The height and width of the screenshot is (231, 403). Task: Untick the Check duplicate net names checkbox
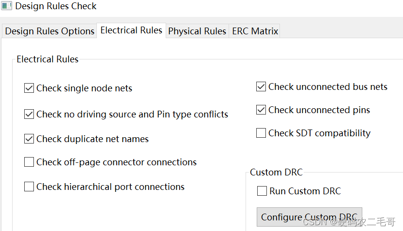point(29,139)
